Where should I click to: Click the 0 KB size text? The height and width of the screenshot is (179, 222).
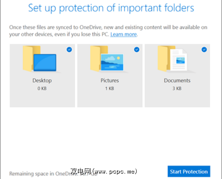click(42, 89)
